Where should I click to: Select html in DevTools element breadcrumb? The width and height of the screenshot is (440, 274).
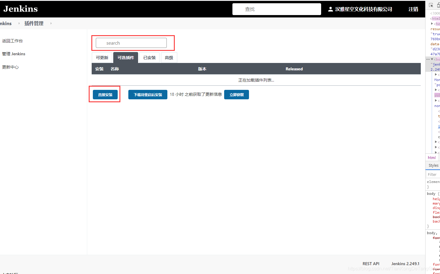click(x=432, y=158)
